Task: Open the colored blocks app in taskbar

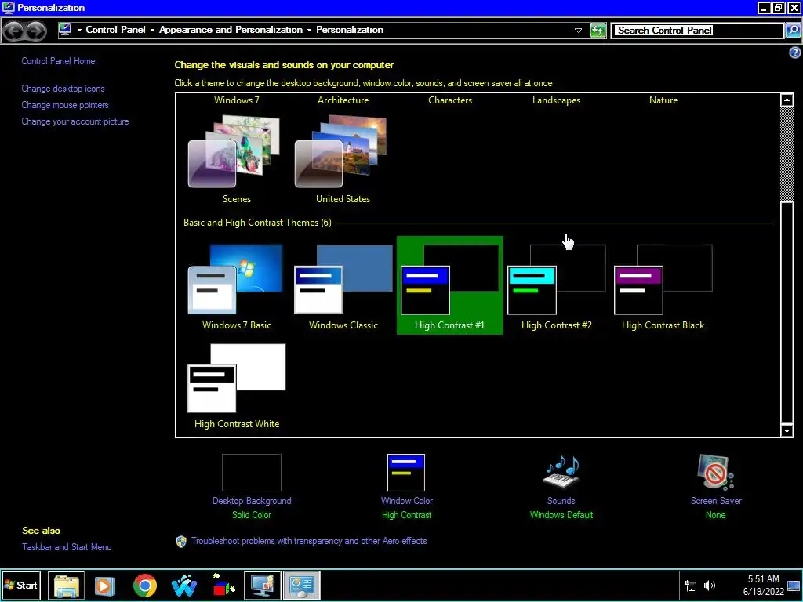Action: (x=223, y=585)
